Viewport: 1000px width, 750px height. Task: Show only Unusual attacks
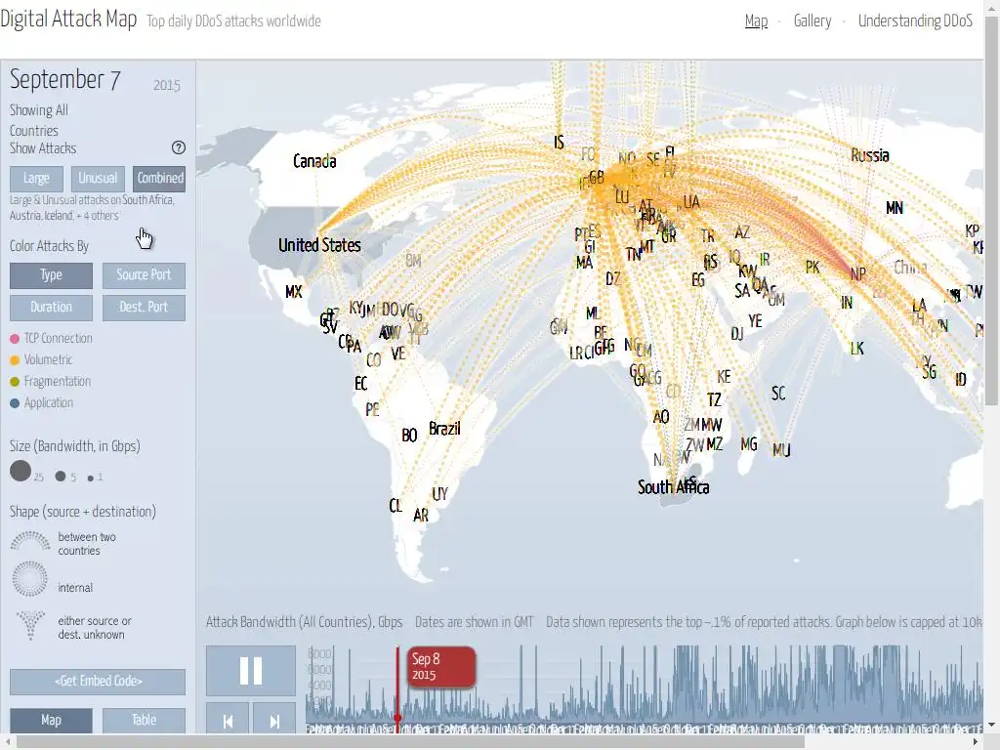pos(98,179)
